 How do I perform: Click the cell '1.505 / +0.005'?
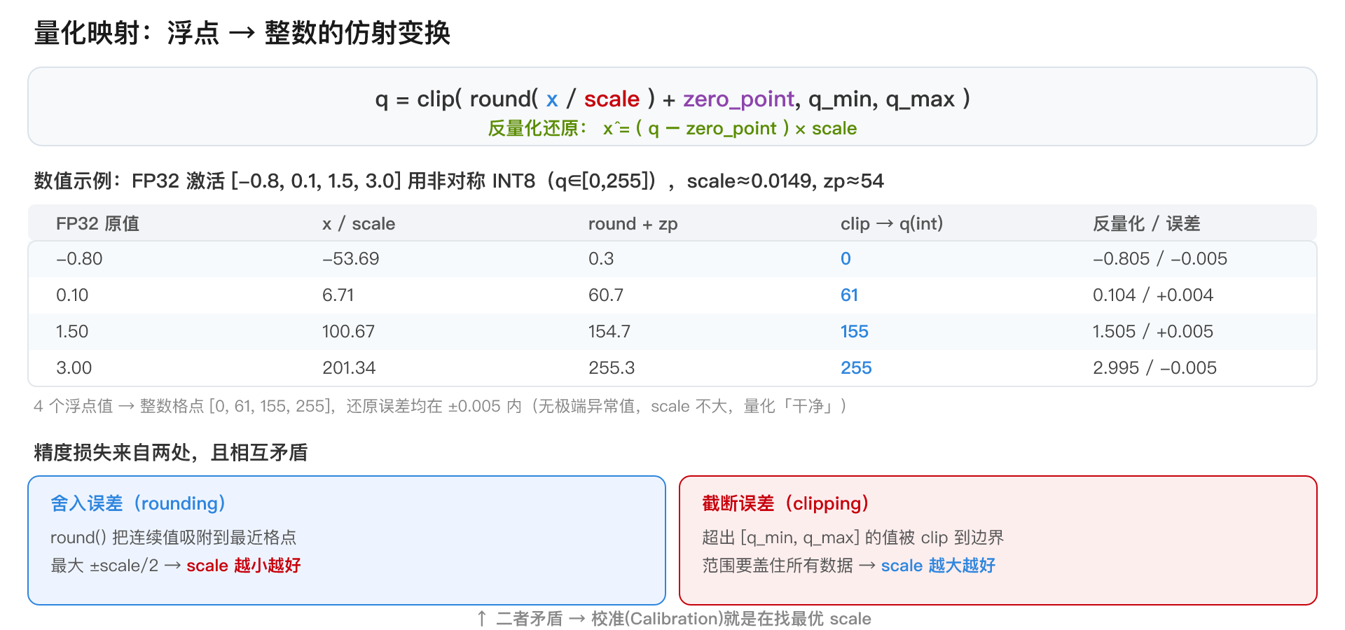[1153, 332]
